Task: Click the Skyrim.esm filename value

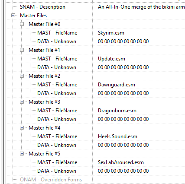Action: point(111,33)
